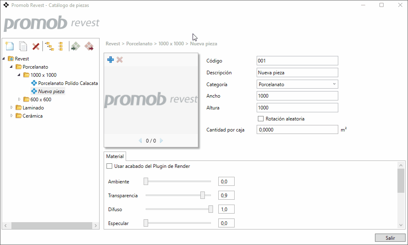Expand the Laminado node

(11, 107)
